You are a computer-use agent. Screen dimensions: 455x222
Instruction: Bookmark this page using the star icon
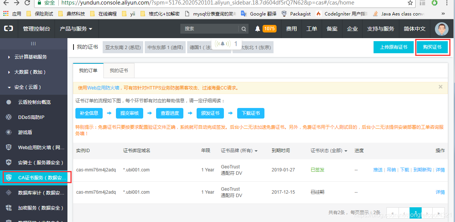point(410,3)
